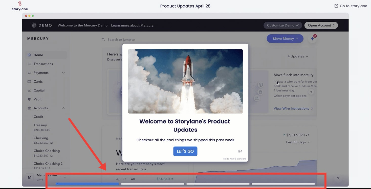The width and height of the screenshot is (371, 189).
Task: Jump to the third progress segment
Action: [x=218, y=184]
